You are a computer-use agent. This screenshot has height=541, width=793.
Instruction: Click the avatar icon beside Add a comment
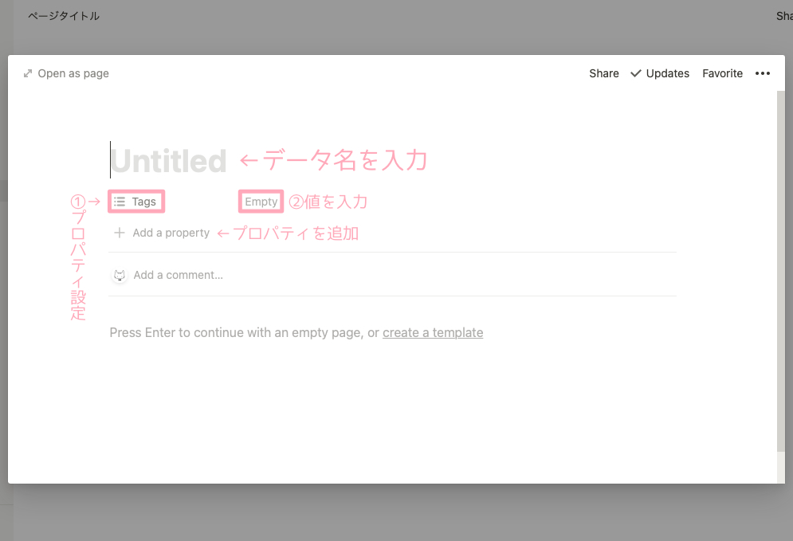(120, 274)
